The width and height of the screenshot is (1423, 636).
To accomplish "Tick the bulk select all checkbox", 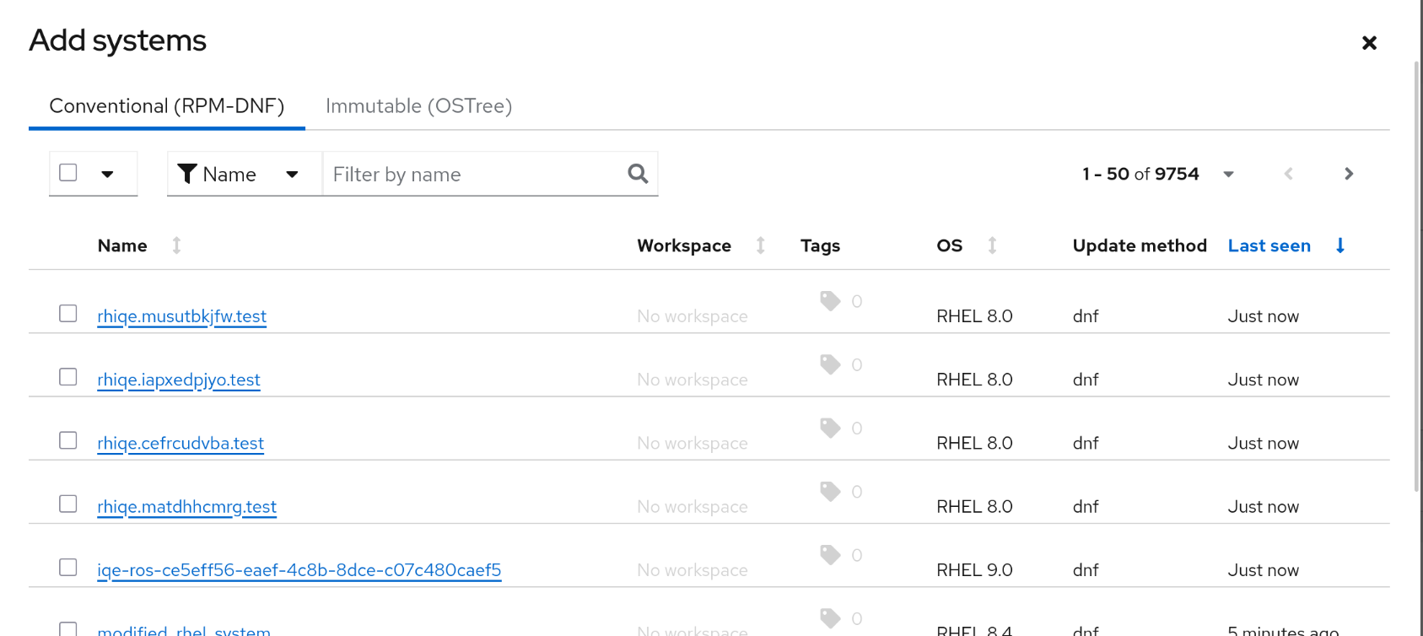I will pos(68,173).
